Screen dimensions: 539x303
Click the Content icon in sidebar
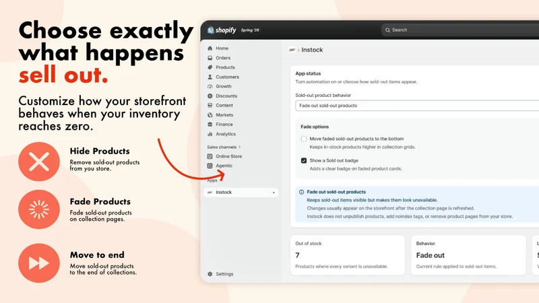(x=210, y=106)
